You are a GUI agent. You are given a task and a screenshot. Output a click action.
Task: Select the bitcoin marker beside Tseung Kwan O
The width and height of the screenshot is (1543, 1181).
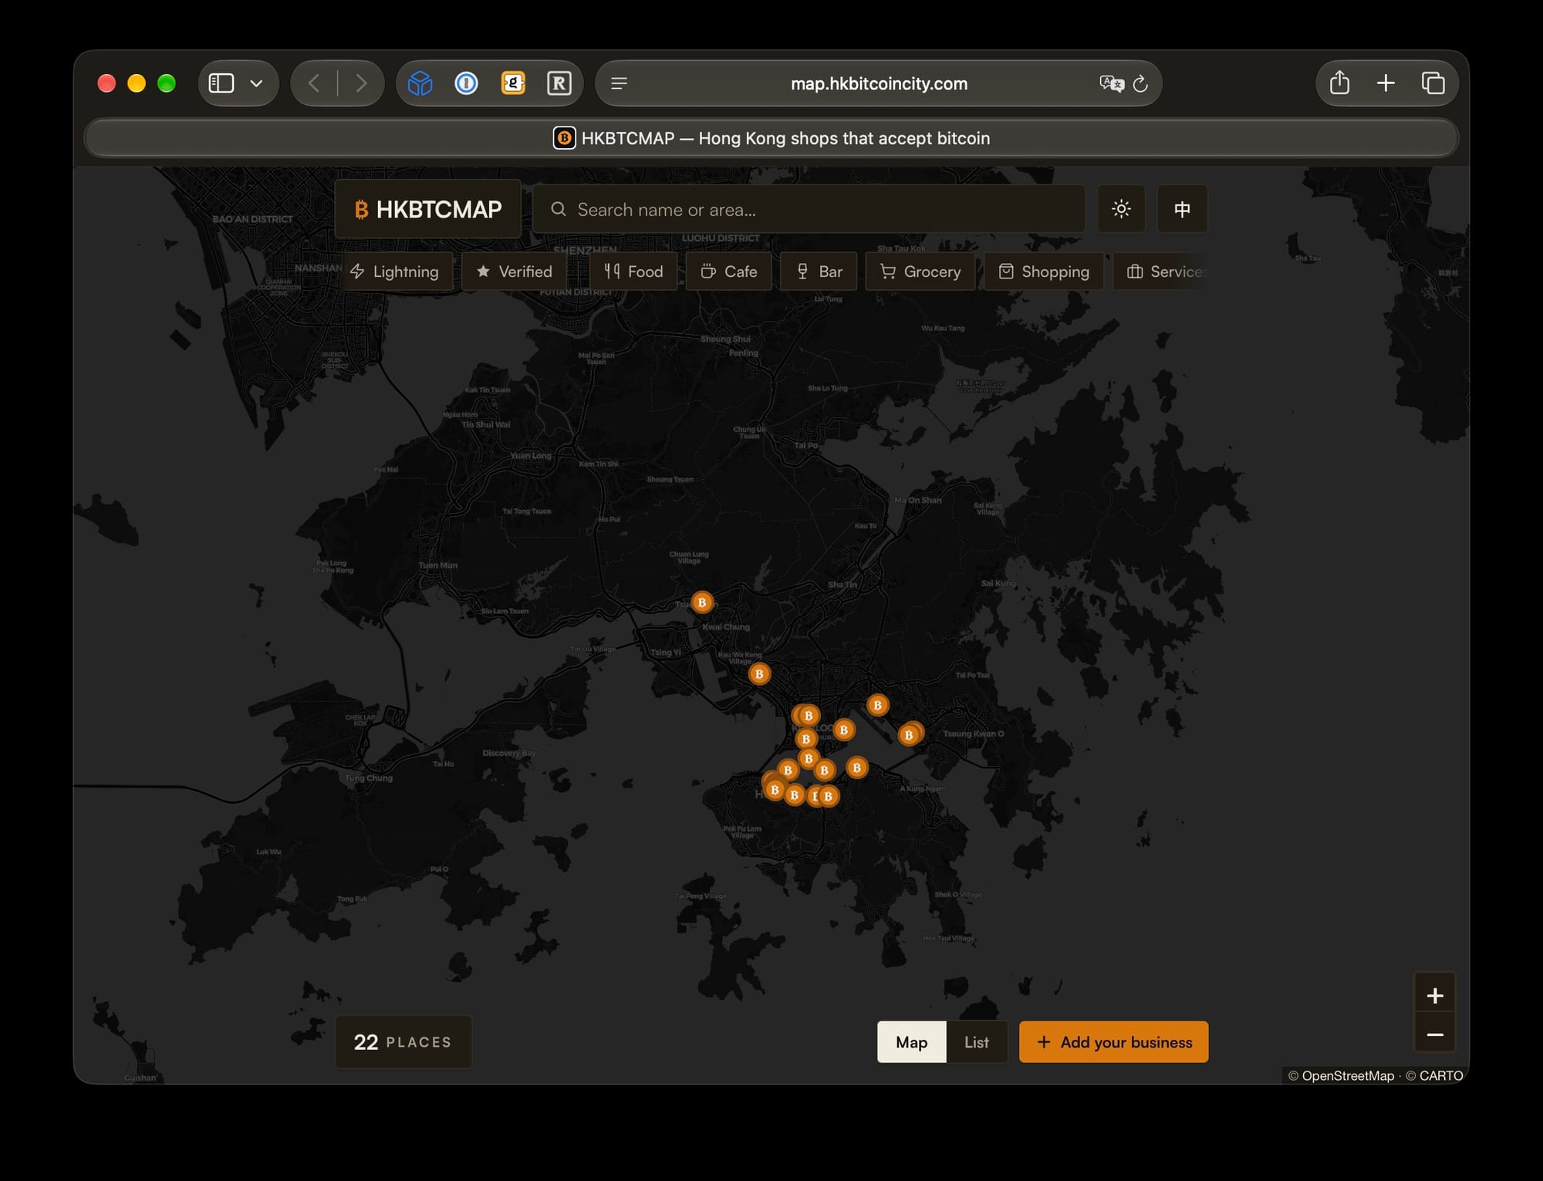[910, 734]
